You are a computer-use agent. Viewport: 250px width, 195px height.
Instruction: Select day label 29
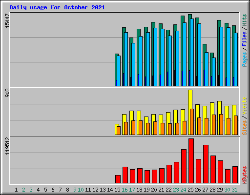220,190
